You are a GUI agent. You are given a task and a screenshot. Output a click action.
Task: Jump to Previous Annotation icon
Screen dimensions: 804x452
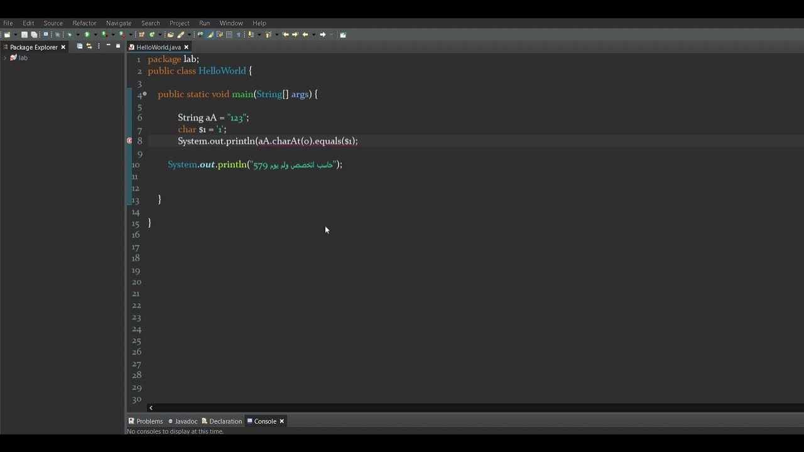(268, 35)
